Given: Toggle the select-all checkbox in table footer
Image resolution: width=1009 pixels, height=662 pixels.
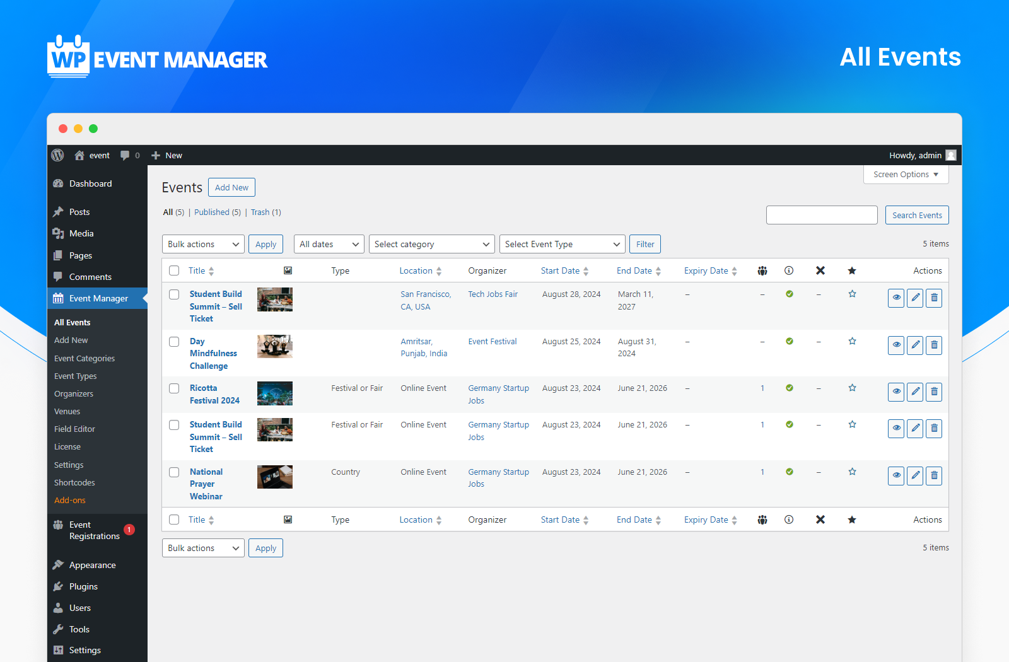Looking at the screenshot, I should click(174, 520).
